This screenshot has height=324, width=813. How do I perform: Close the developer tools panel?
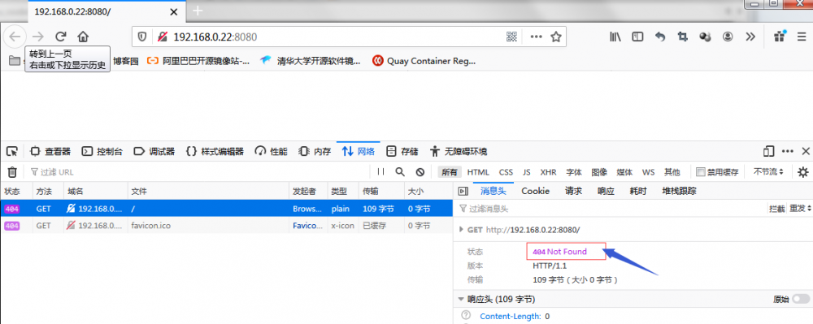[x=806, y=151]
